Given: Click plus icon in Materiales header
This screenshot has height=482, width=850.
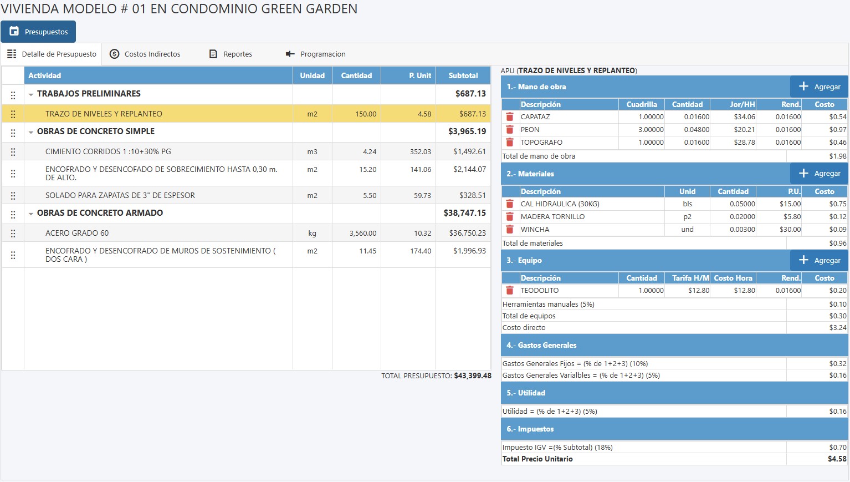Looking at the screenshot, I should [x=803, y=174].
